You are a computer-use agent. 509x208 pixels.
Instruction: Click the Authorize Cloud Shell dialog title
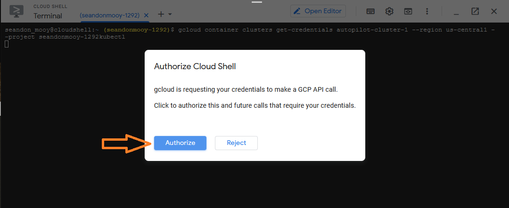coord(195,66)
